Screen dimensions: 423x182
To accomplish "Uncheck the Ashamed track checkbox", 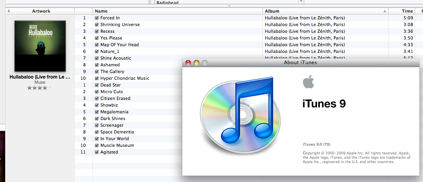I will tap(97, 65).
